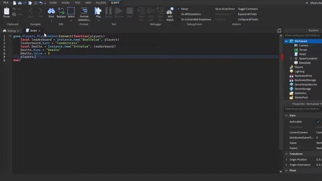Open the FILE menu

tap(6, 3)
